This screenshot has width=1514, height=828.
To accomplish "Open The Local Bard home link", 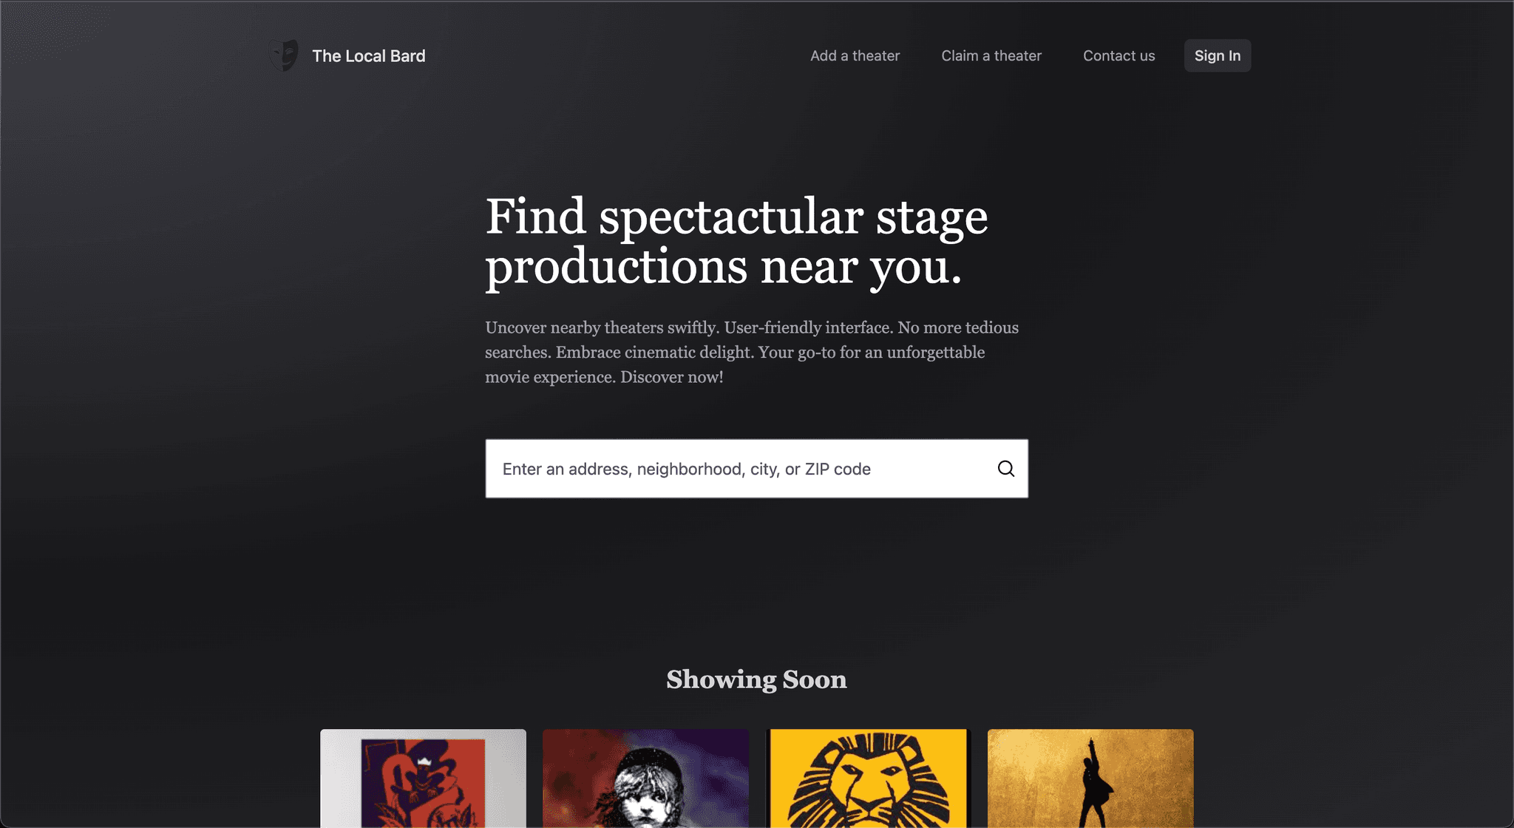I will tap(368, 56).
